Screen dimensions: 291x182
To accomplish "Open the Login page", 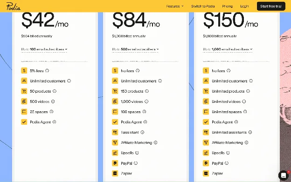I will 244,7.
